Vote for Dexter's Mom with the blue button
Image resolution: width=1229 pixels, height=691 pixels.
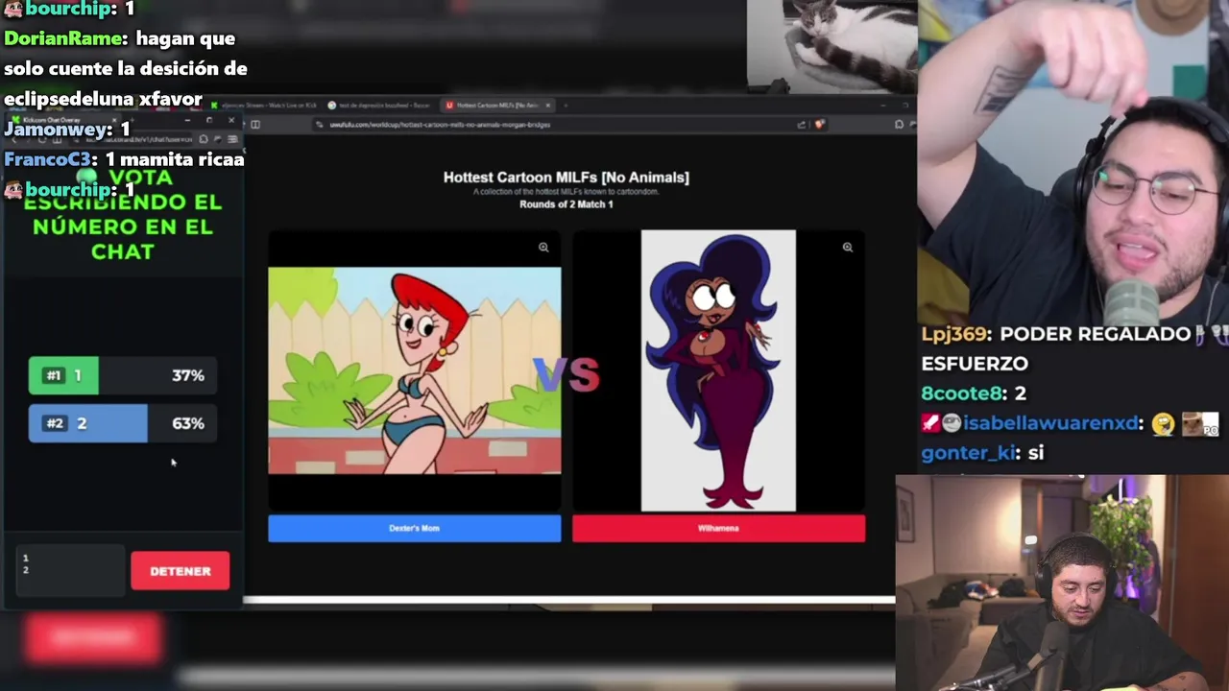(x=415, y=528)
